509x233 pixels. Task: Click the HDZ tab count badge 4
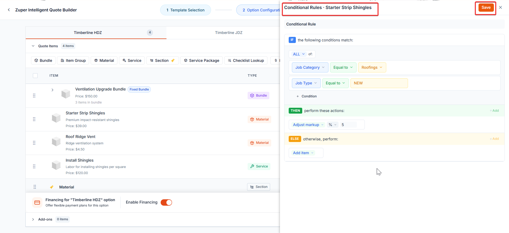[x=150, y=32]
